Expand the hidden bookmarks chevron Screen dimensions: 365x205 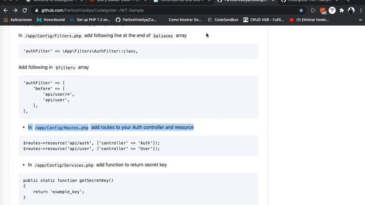(360, 20)
